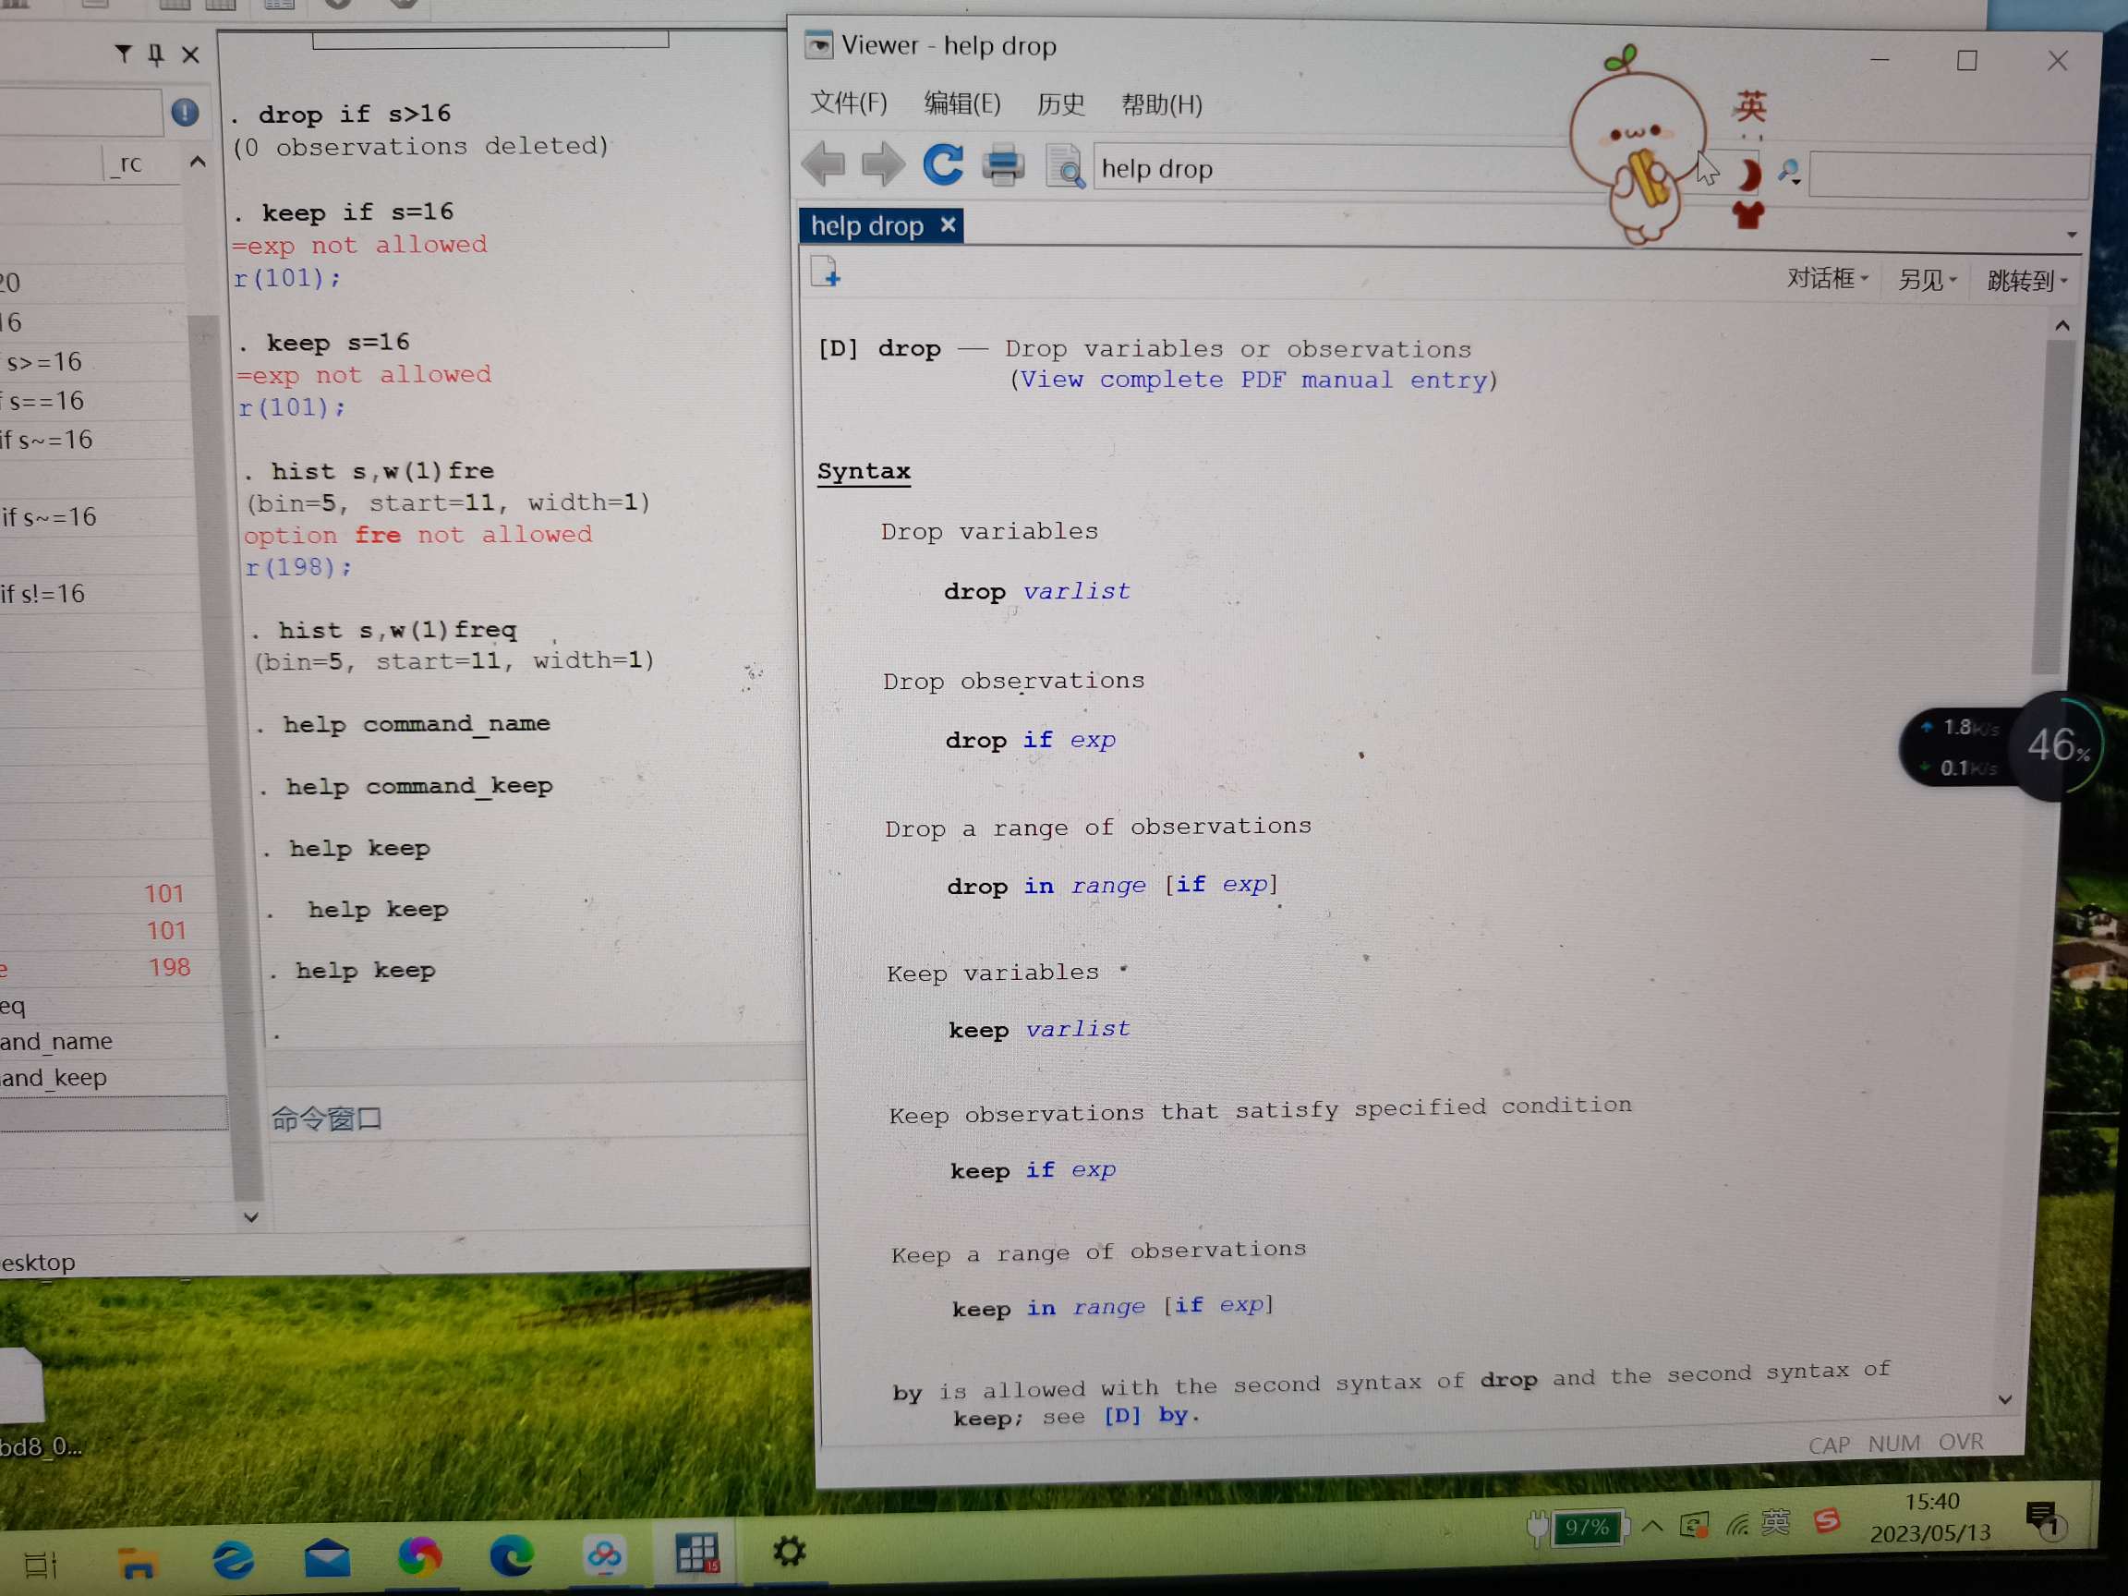This screenshot has width=2128, height=1596.
Task: Click the Viewer back arrow icon
Action: (823, 163)
